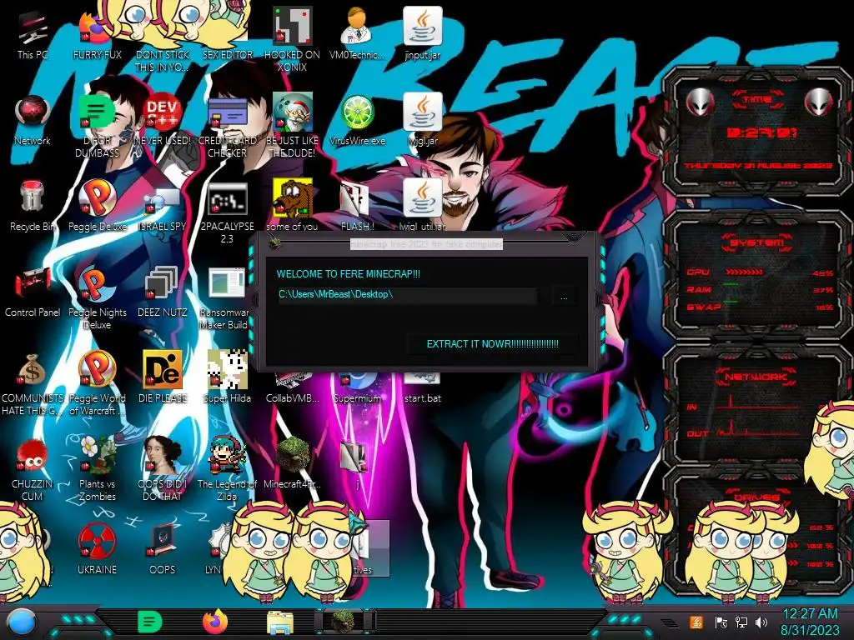Screen dimensions: 854x640
Task: Click the TIME clock gadget
Action: pyautogui.click(x=757, y=131)
